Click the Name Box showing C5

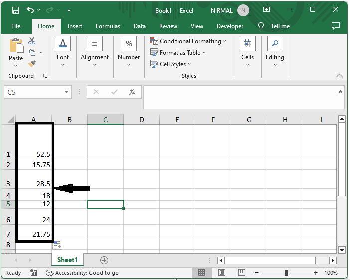(x=33, y=92)
